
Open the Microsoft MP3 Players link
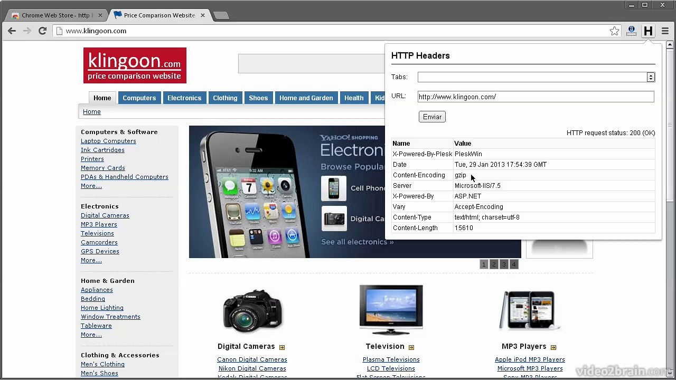(x=530, y=368)
